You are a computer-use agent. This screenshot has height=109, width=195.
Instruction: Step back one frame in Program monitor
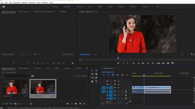(138, 63)
